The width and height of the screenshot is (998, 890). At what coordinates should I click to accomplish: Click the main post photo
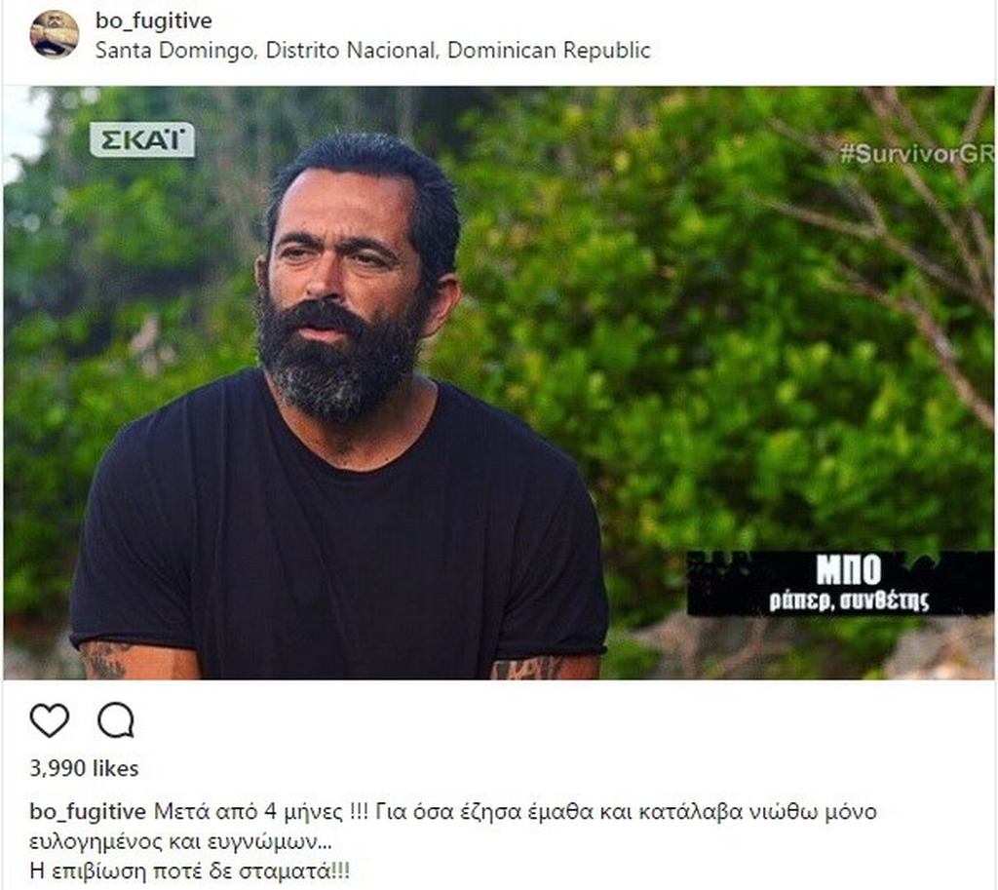pos(498,382)
